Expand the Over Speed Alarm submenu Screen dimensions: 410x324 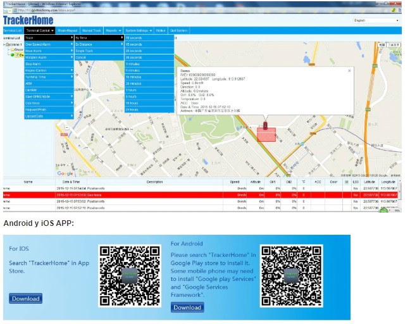(49, 44)
